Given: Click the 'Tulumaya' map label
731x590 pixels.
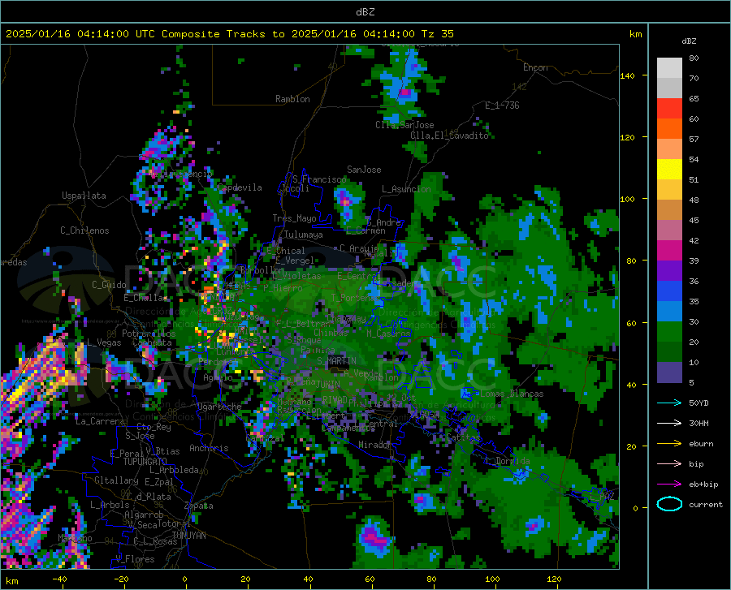Looking at the screenshot, I should point(303,235).
